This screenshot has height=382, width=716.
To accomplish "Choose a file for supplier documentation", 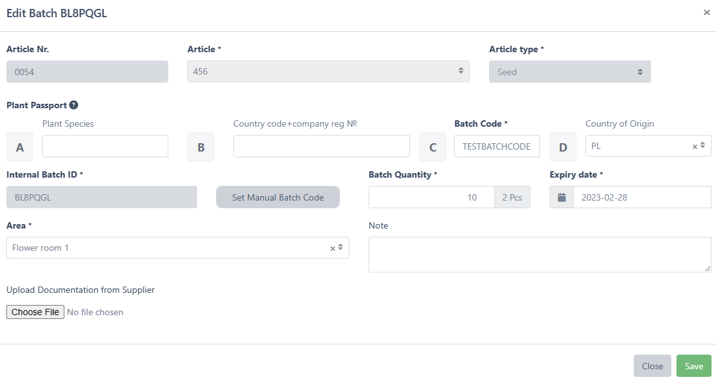I will coord(35,312).
